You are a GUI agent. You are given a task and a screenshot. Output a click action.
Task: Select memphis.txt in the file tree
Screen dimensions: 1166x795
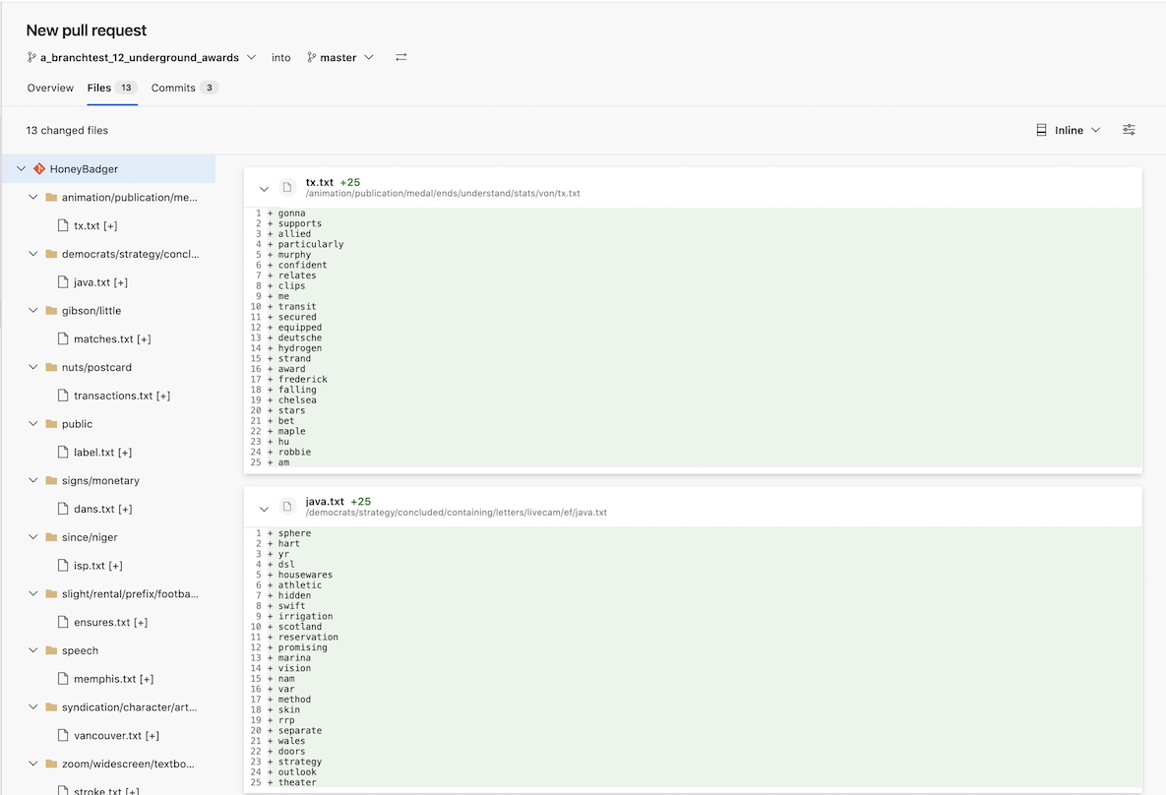pos(114,678)
